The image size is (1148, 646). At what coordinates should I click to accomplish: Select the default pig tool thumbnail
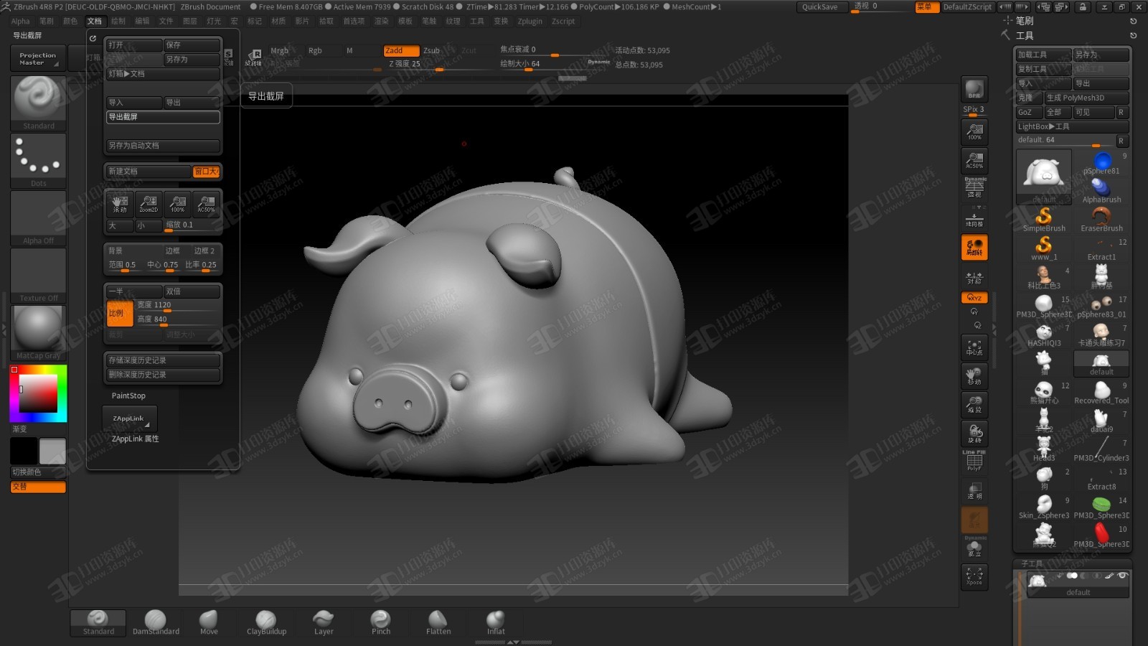(1044, 177)
